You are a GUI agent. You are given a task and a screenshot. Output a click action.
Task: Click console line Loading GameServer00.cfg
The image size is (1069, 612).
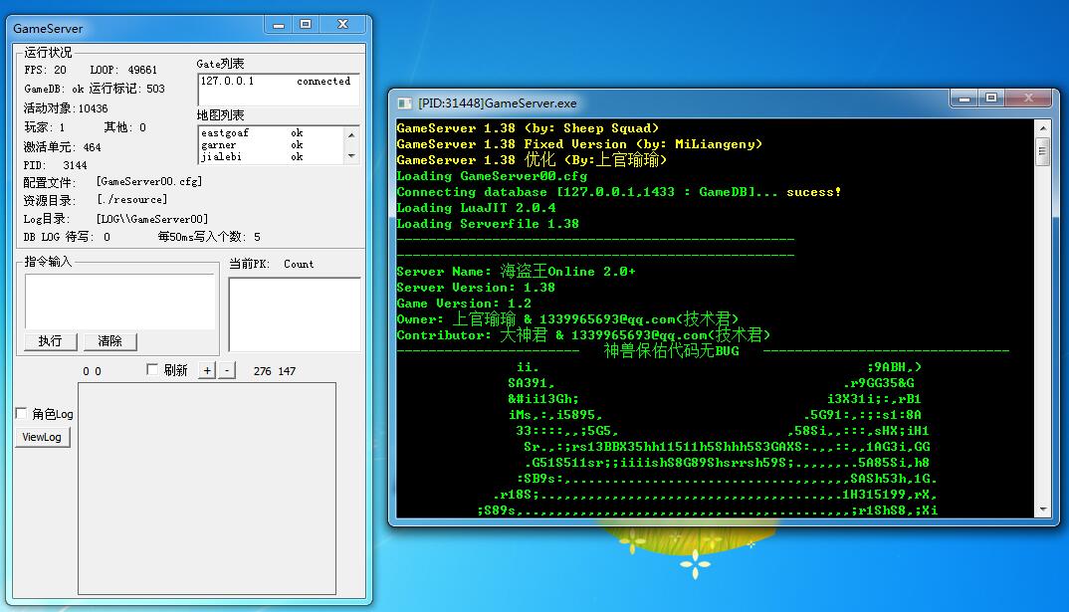492,176
